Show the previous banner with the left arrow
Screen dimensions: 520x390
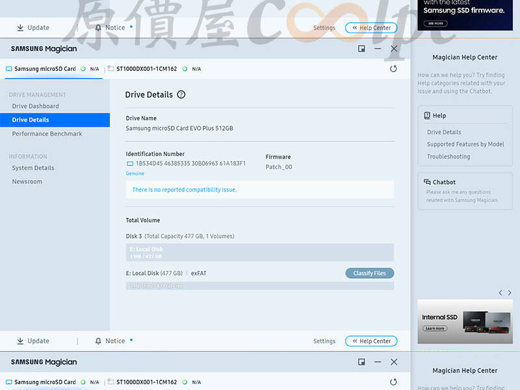500,293
